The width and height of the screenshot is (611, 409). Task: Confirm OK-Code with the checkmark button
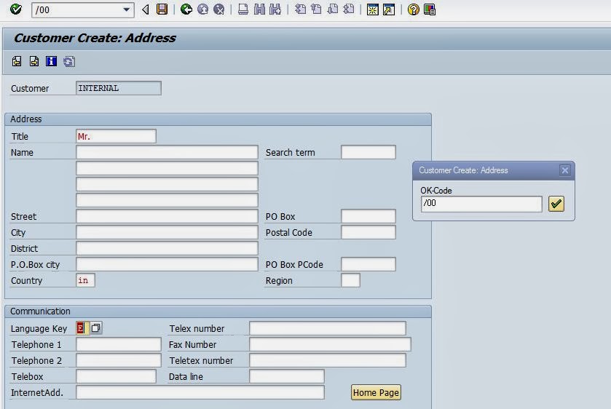click(556, 204)
